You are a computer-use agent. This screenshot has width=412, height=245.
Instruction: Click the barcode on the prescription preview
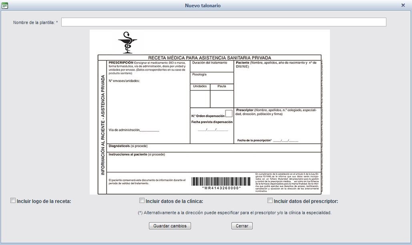pyautogui.click(x=222, y=181)
